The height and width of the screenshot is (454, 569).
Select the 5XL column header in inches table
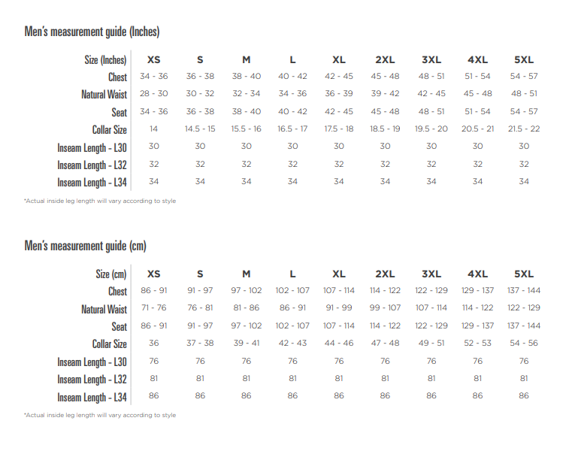(524, 59)
